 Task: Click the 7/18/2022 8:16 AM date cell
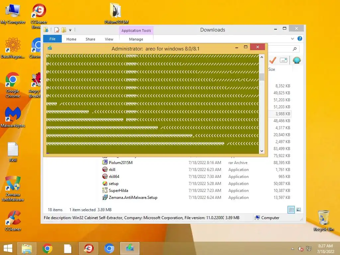click(x=205, y=163)
